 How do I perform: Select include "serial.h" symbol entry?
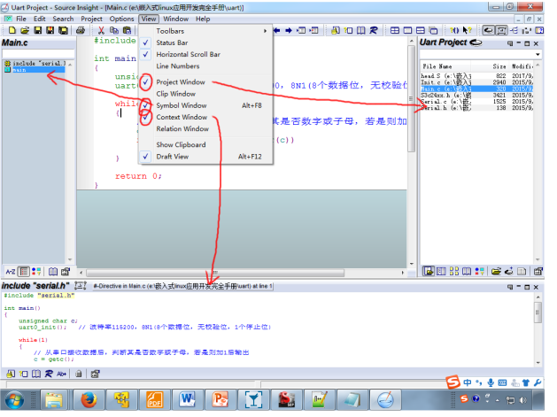(35, 64)
